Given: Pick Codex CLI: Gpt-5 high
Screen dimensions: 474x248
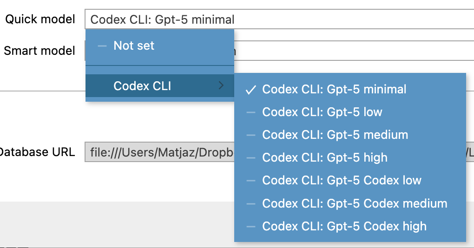Looking at the screenshot, I should [325, 157].
